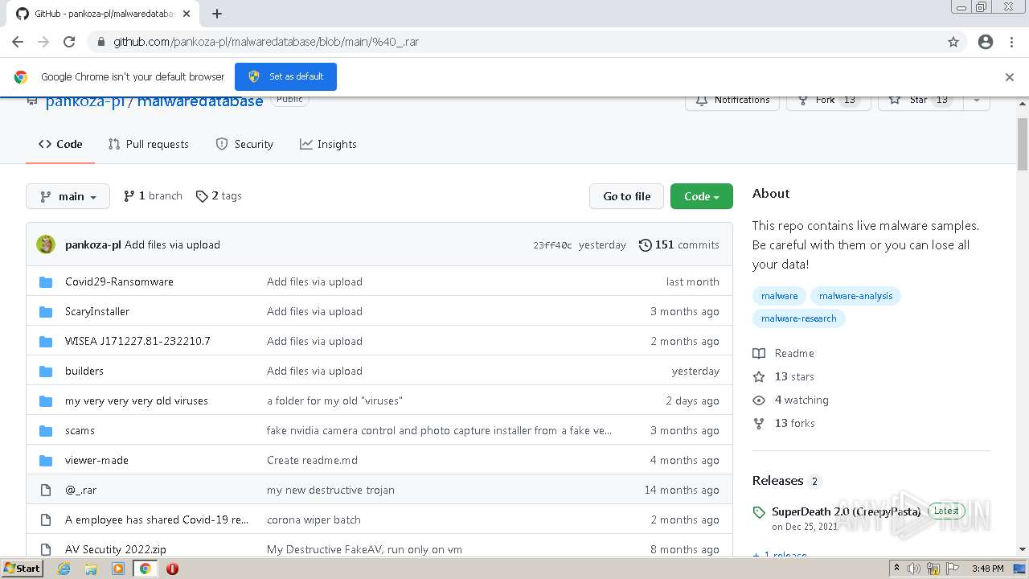Image resolution: width=1029 pixels, height=579 pixels.
Task: Open the Pull requests tab
Action: [149, 144]
